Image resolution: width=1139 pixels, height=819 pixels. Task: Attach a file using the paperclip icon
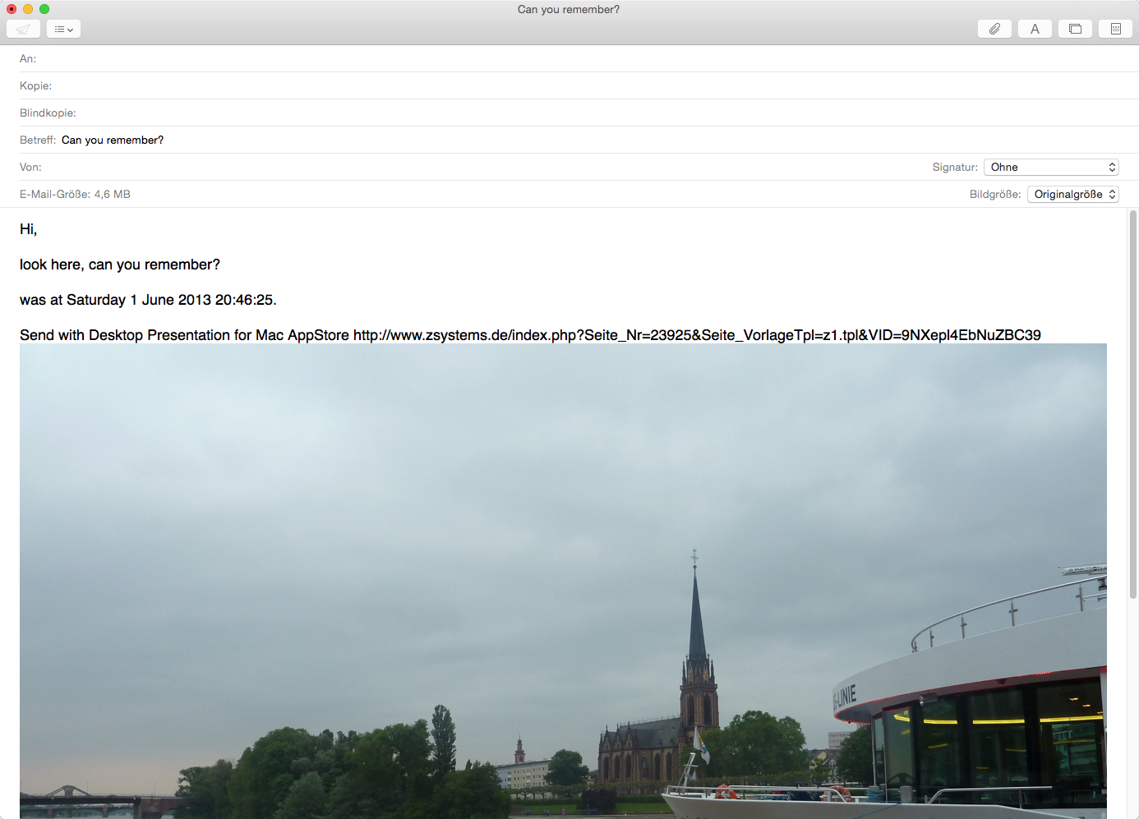point(994,29)
